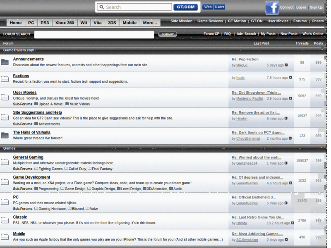
Task: Go to last post arrow by huxia
Action: pyautogui.click(x=290, y=77)
